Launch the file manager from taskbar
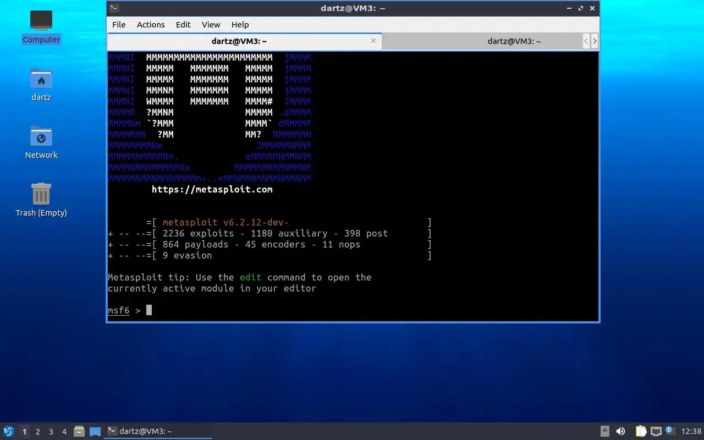This screenshot has height=440, width=704. point(79,431)
